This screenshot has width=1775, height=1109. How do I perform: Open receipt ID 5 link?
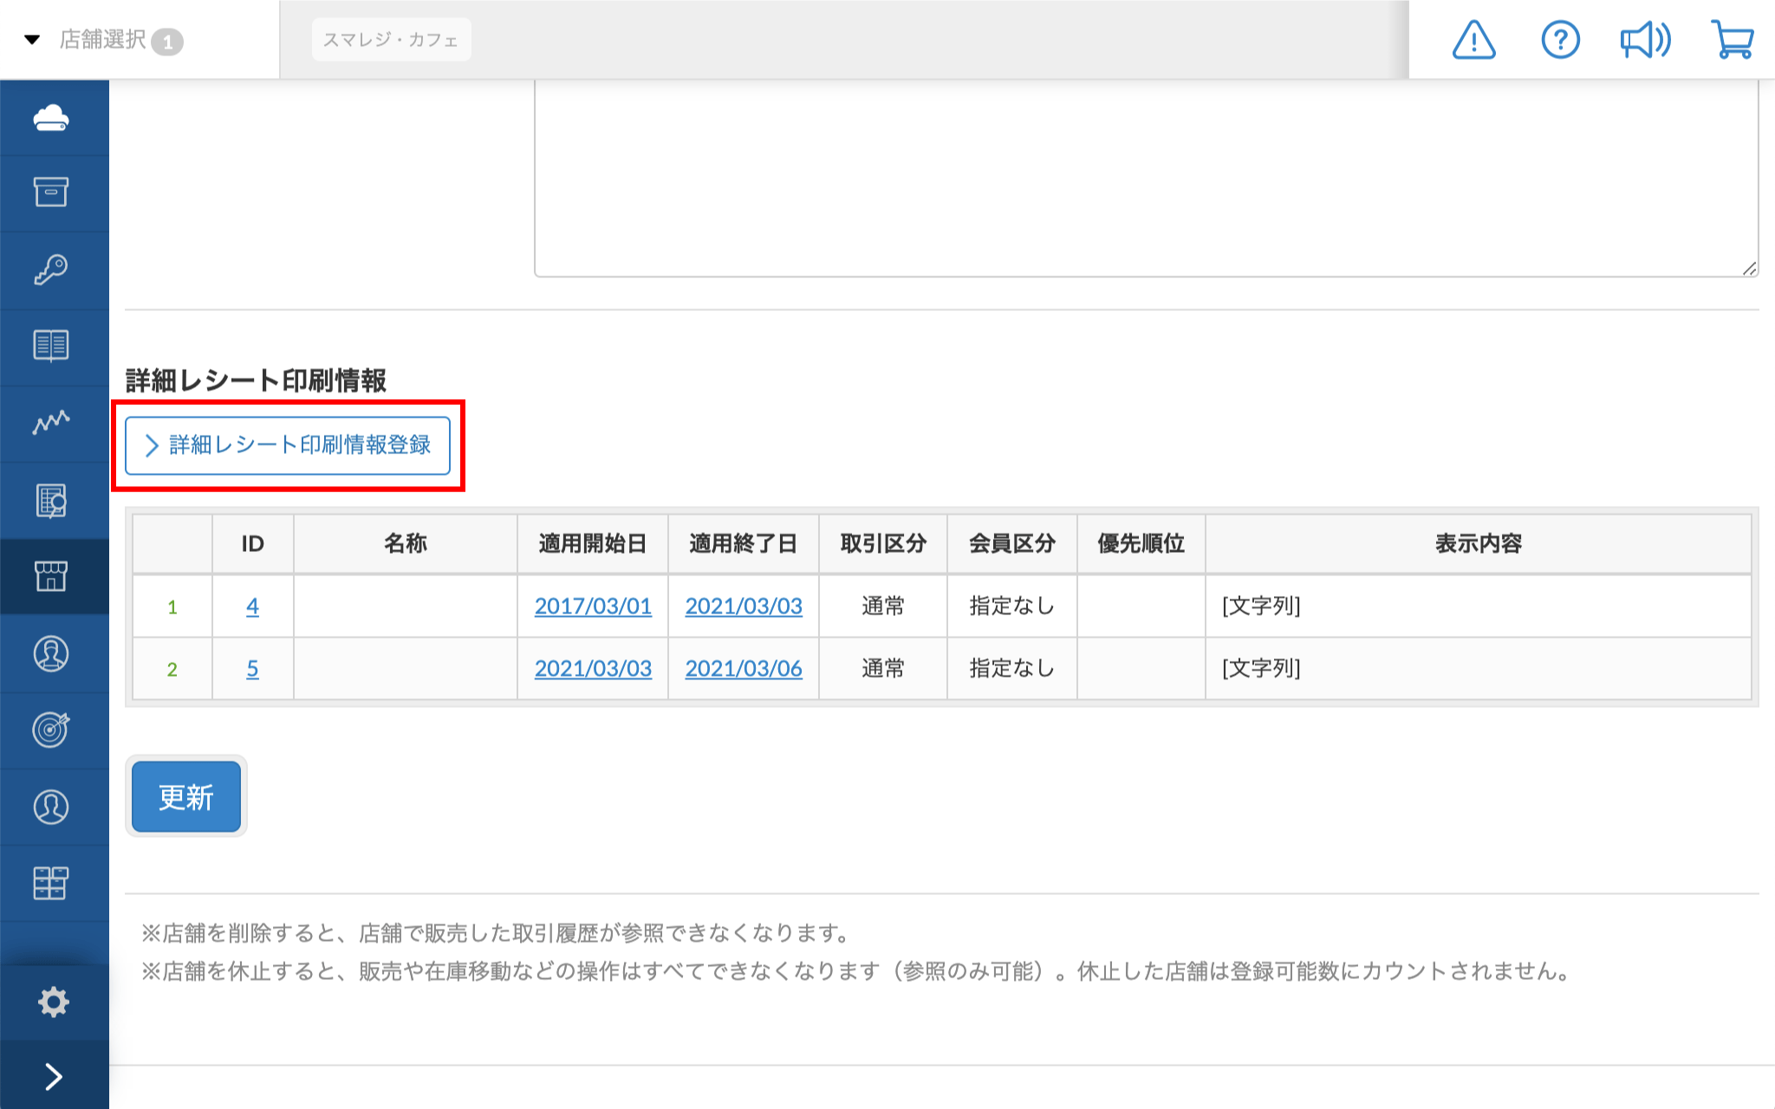click(x=252, y=669)
